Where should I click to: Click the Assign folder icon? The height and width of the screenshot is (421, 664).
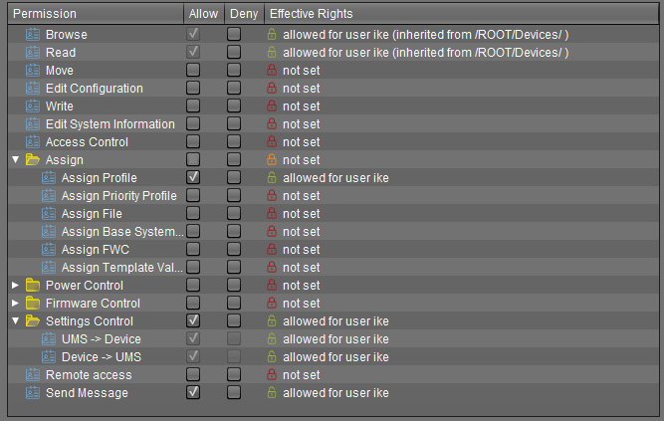[32, 160]
